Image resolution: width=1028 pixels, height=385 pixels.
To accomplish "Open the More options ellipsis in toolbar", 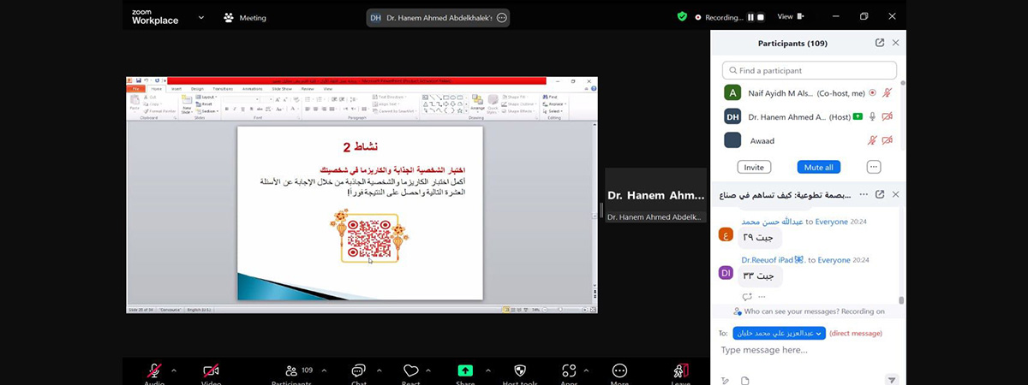I will click(619, 370).
